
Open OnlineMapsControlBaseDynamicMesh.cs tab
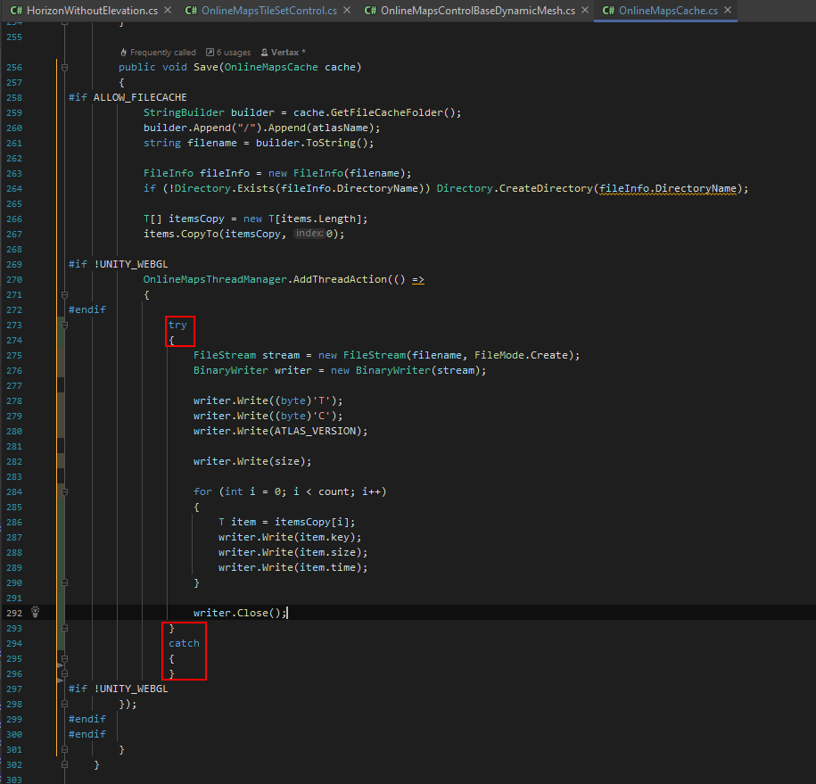[478, 11]
